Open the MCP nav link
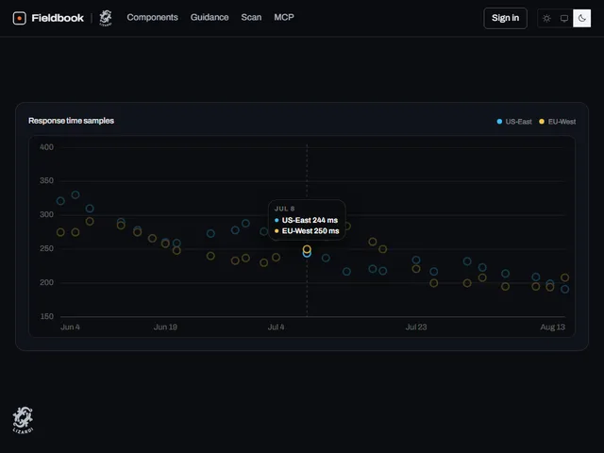 [284, 17]
